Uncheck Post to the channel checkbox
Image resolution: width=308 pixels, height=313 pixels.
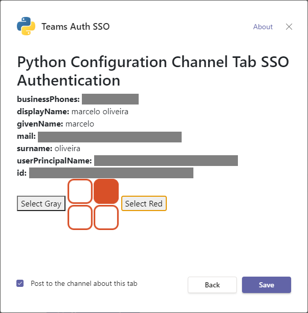[20, 283]
